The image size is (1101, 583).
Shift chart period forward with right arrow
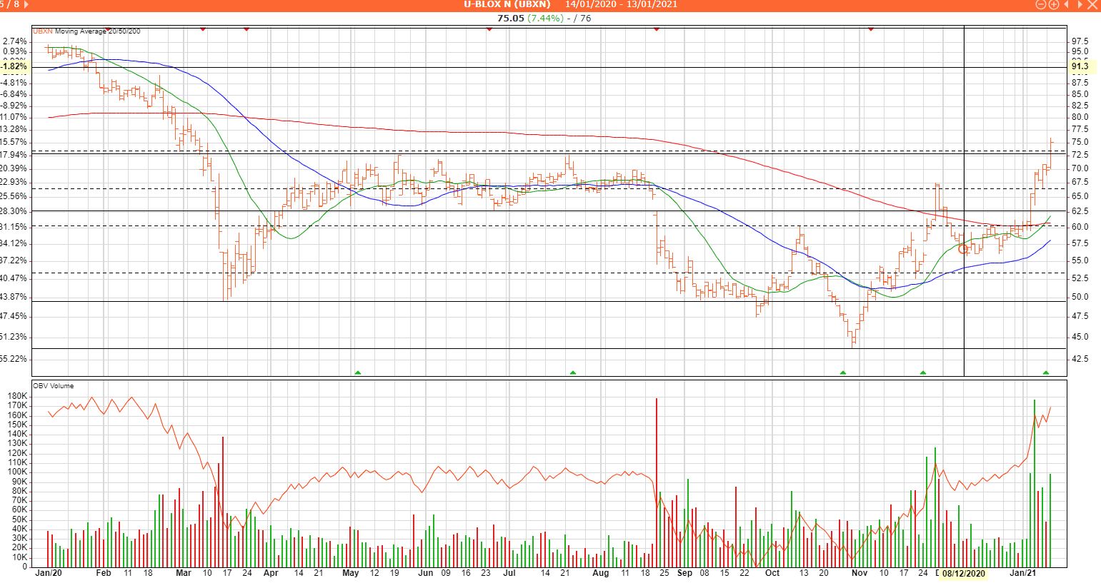[1080, 4]
